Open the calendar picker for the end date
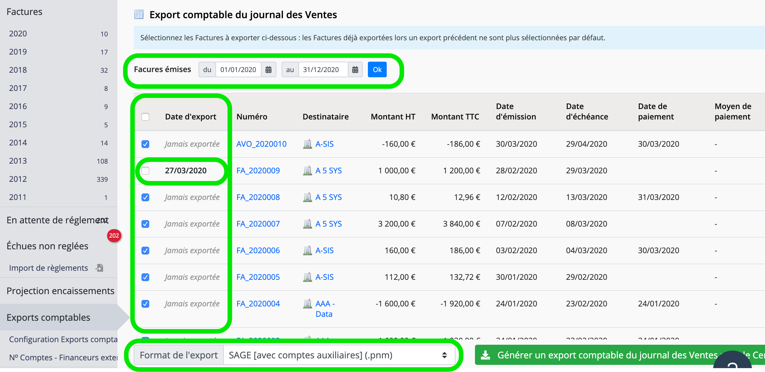The height and width of the screenshot is (372, 765). point(355,69)
